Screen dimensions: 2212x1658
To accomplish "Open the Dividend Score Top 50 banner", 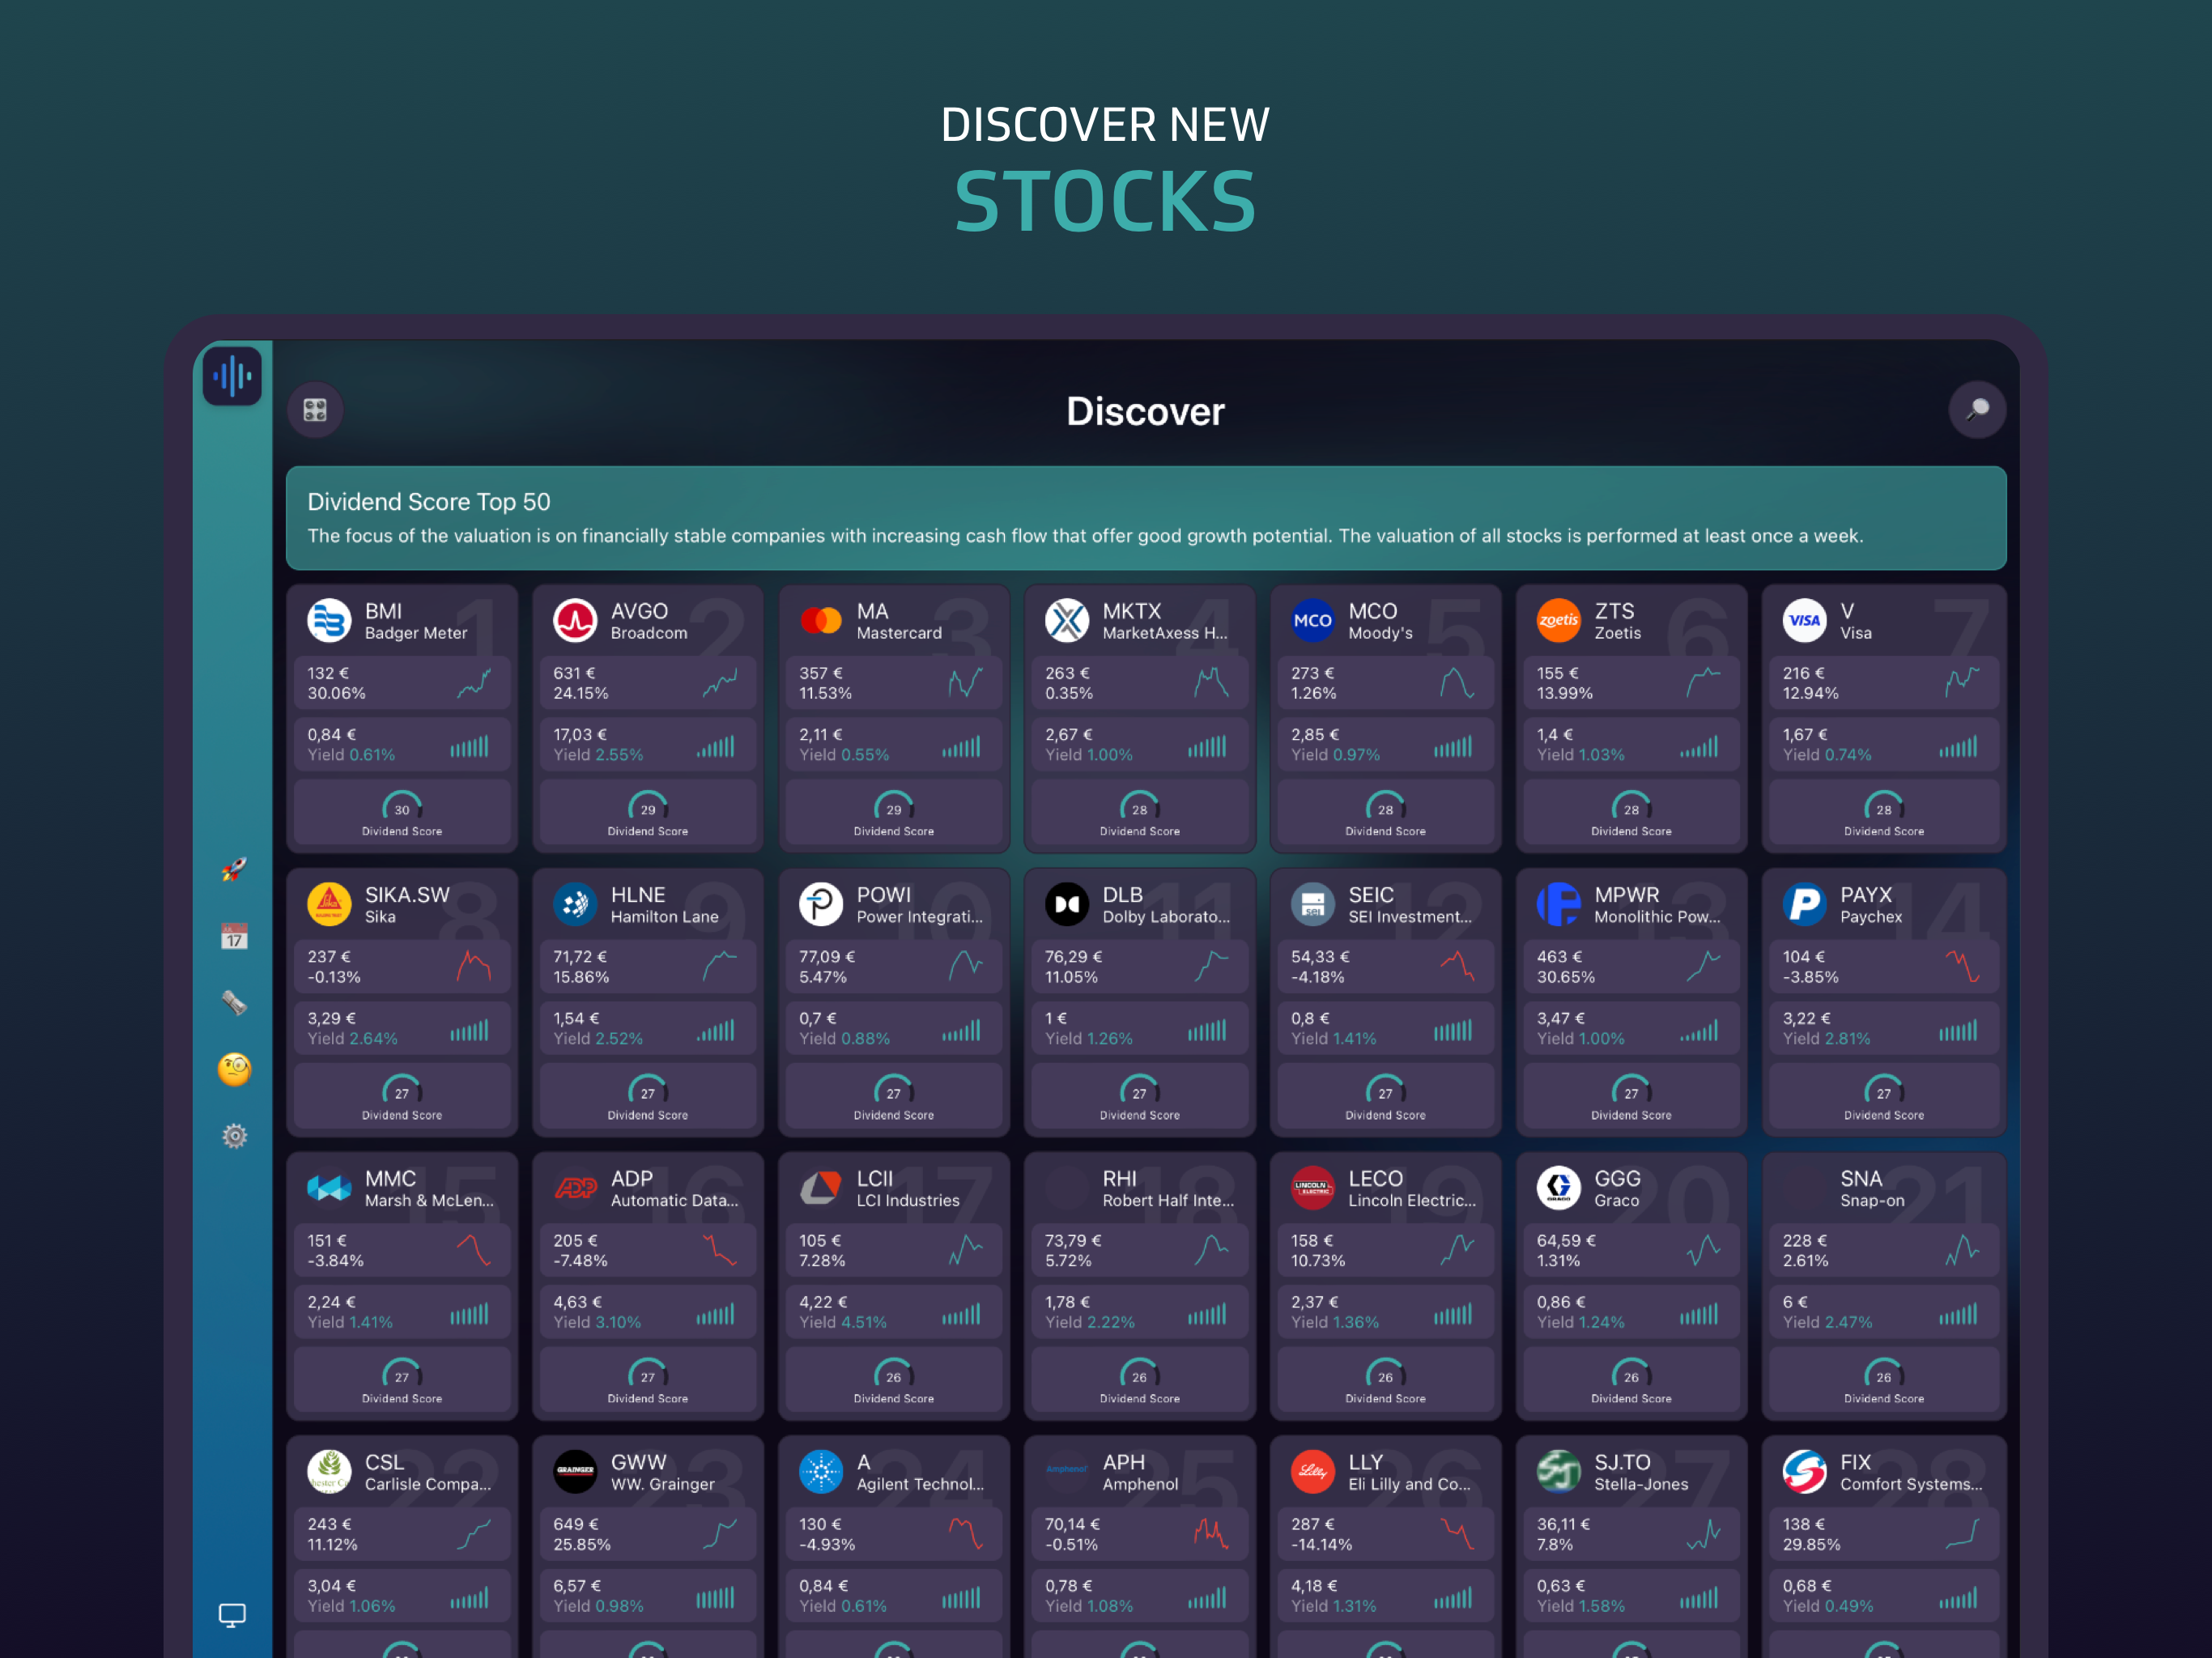I will [1145, 518].
